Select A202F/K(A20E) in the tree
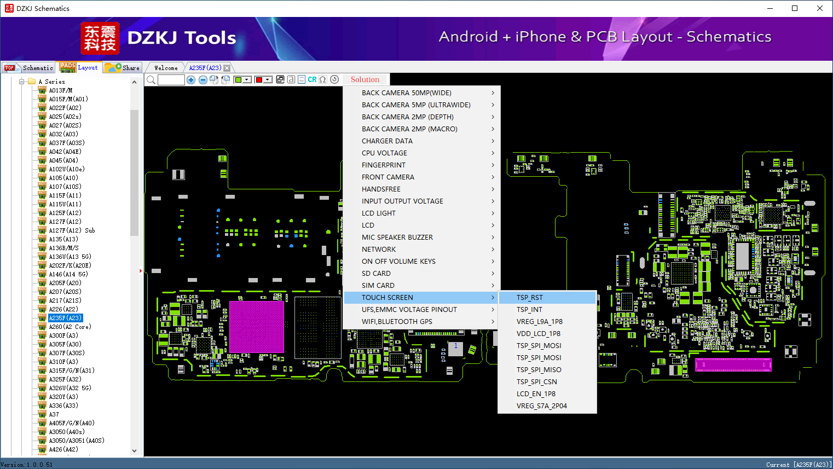 pos(70,265)
